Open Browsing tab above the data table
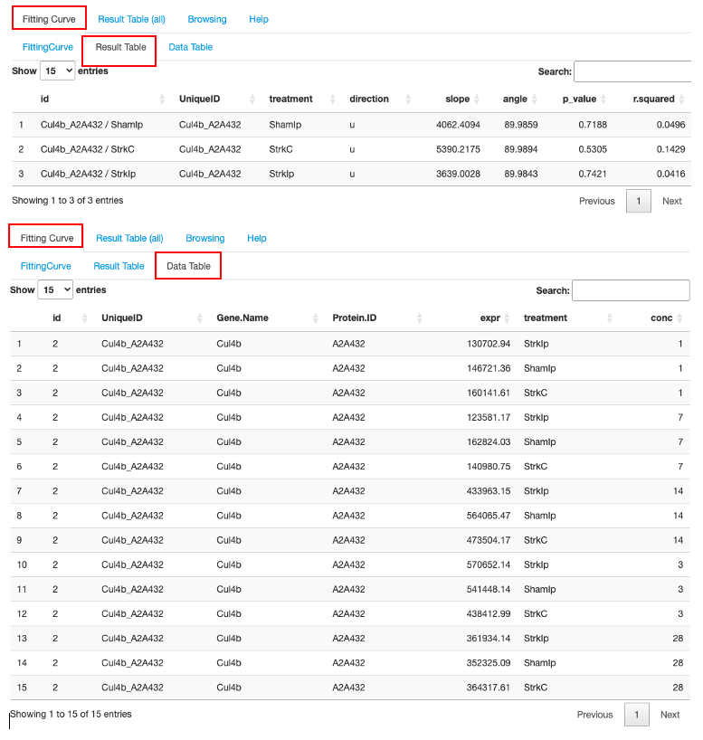Image resolution: width=703 pixels, height=740 pixels. tap(205, 238)
